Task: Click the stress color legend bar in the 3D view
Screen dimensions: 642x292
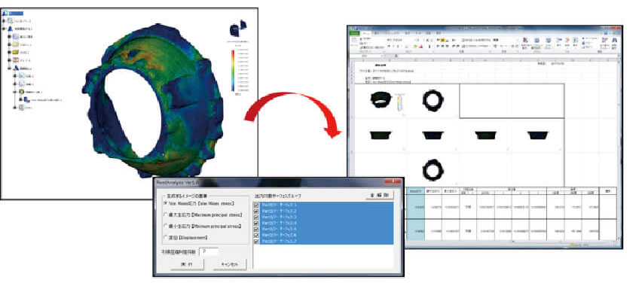Action: (x=233, y=70)
